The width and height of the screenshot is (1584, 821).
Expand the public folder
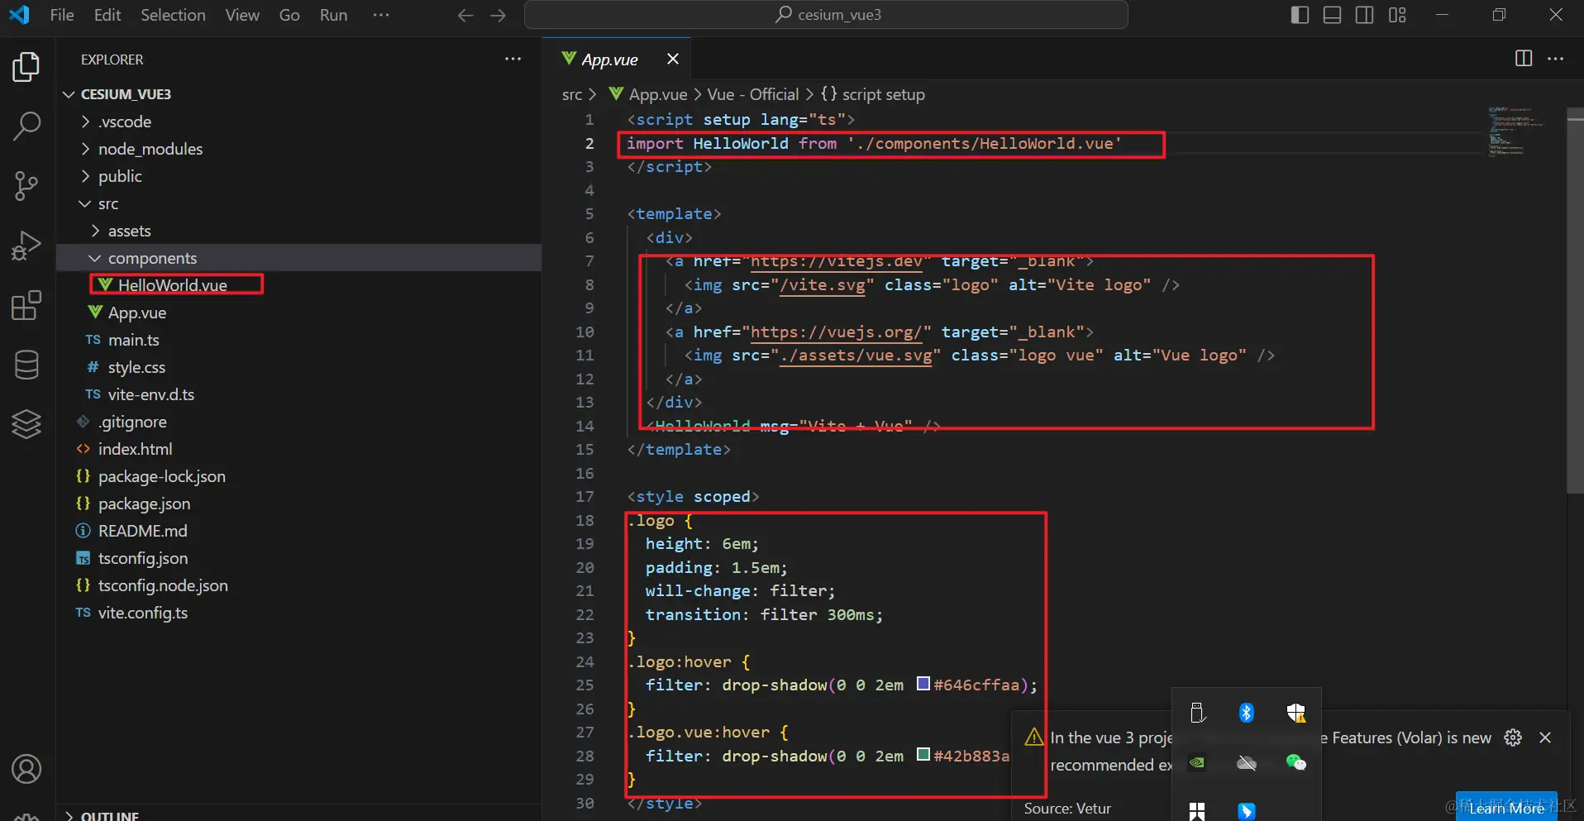[85, 176]
